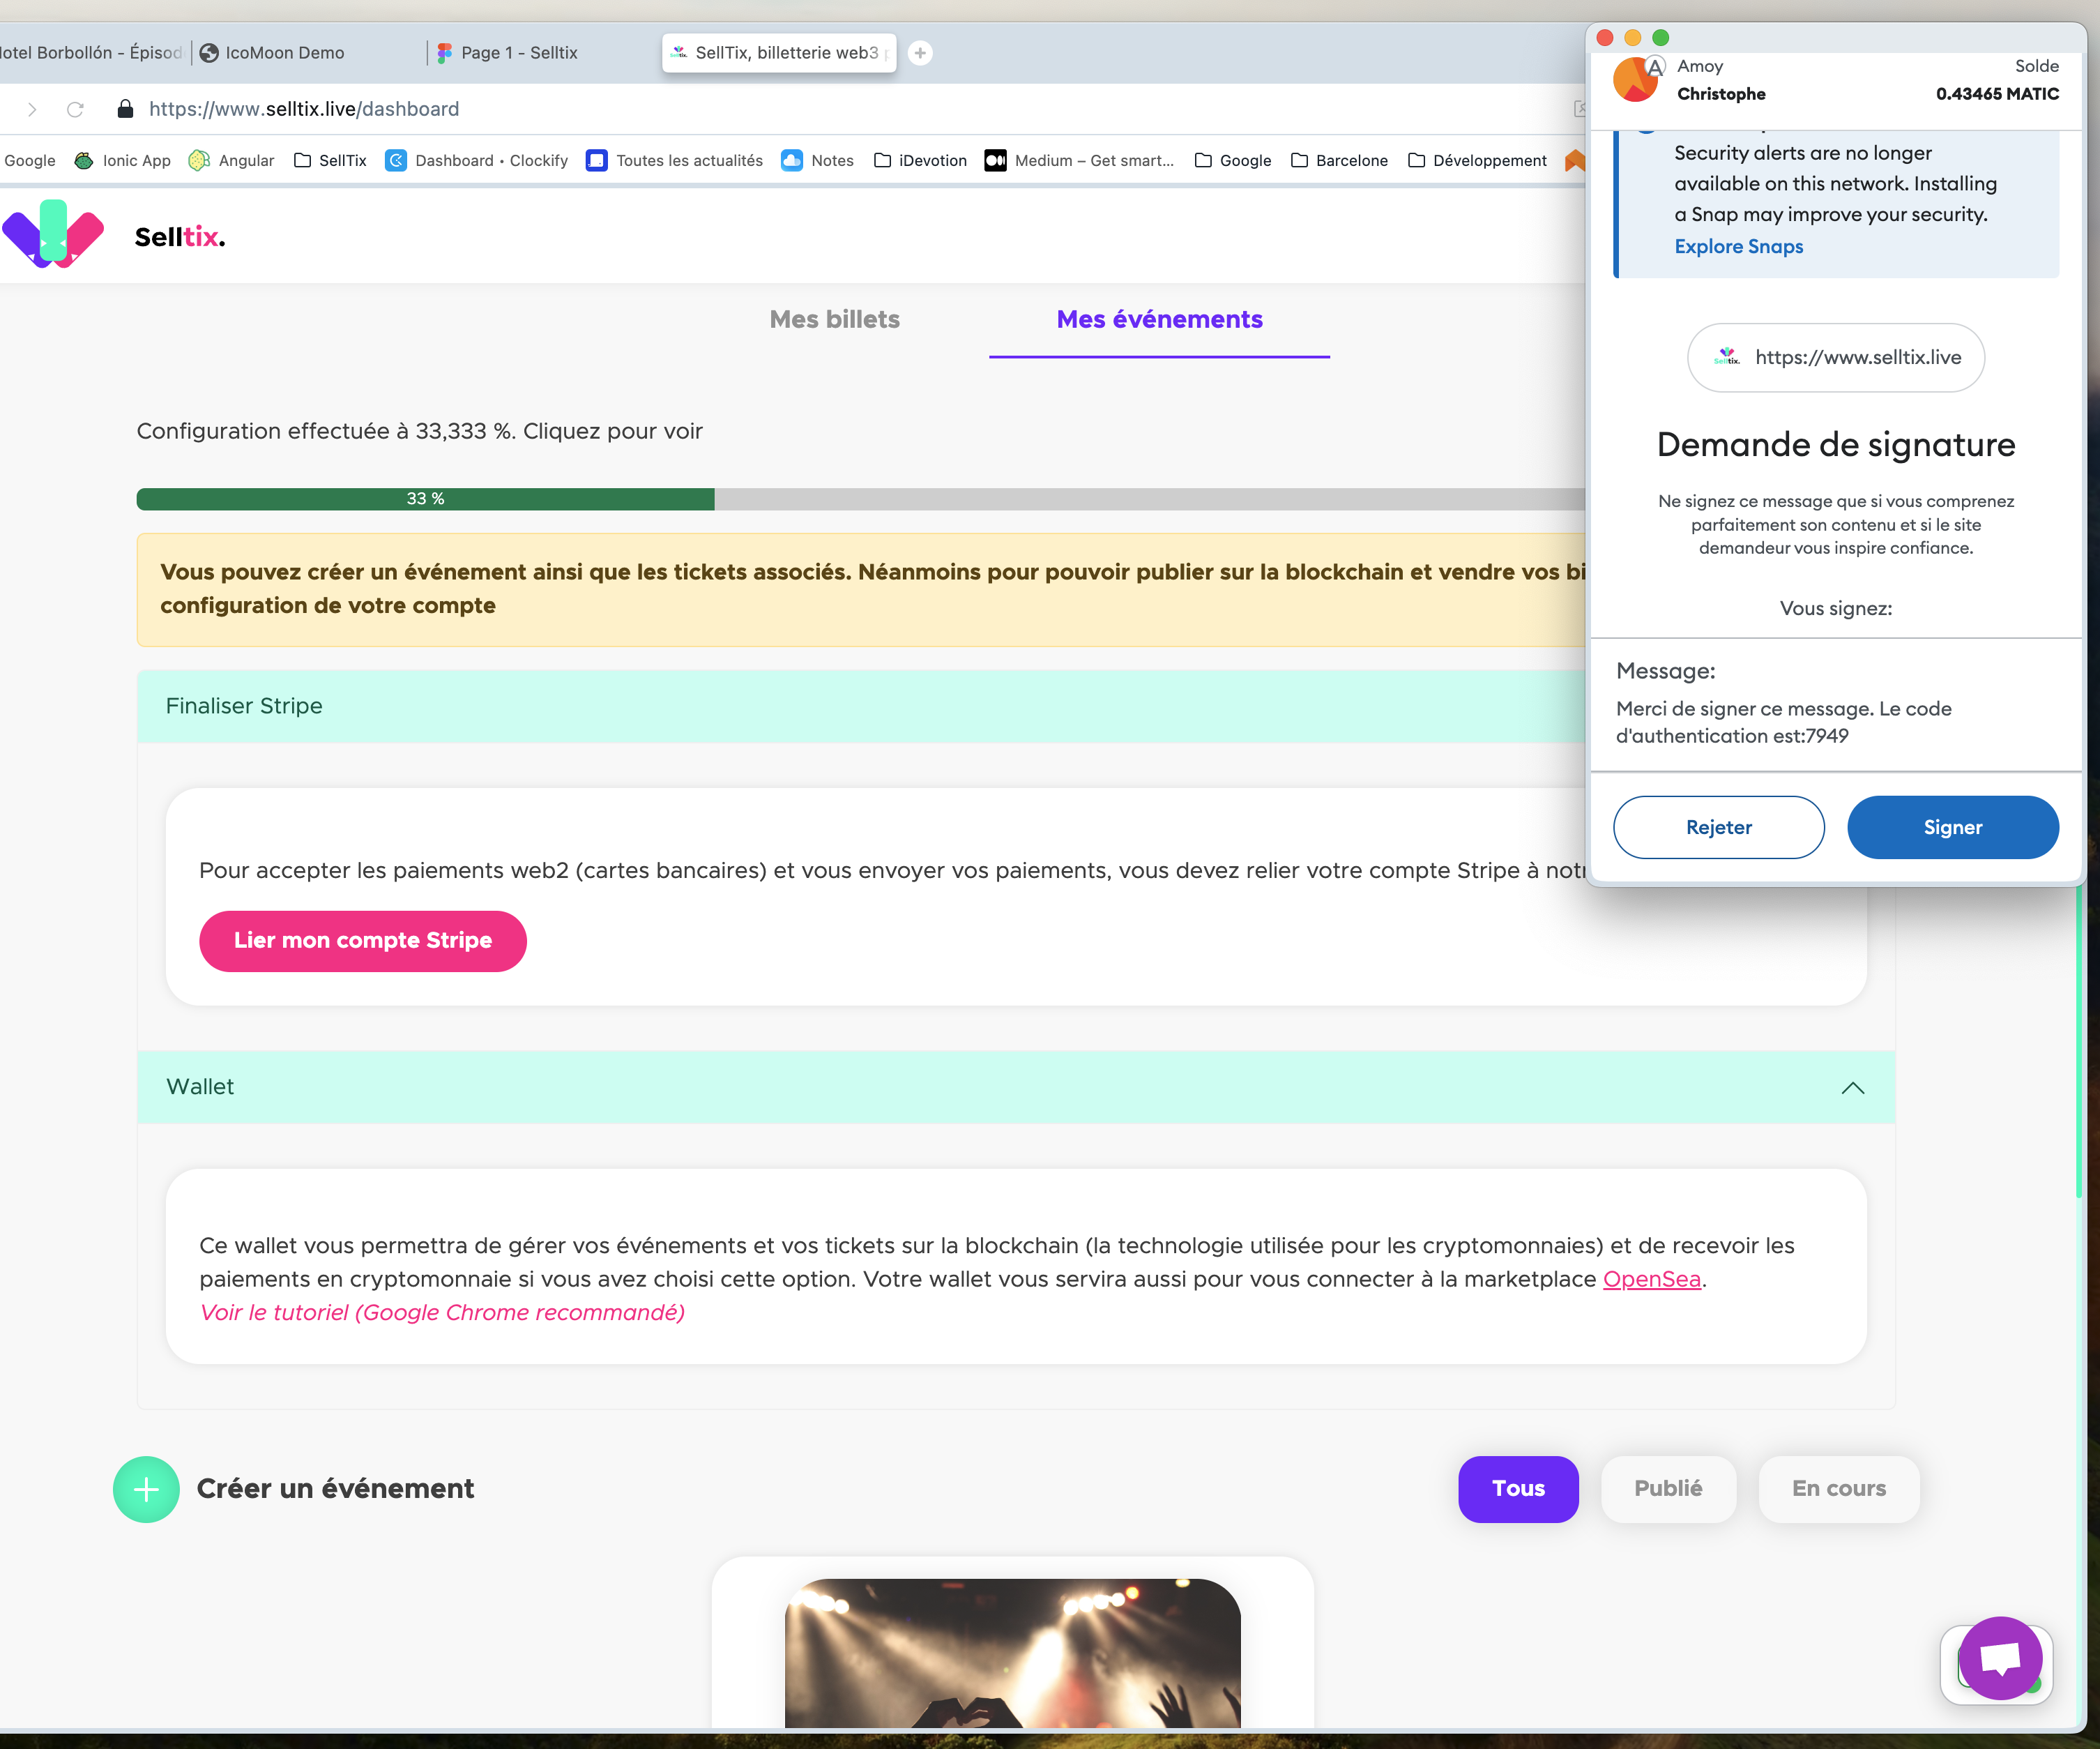This screenshot has width=2100, height=1749.
Task: Click the 33 % configuration progress bar
Action: coord(425,499)
